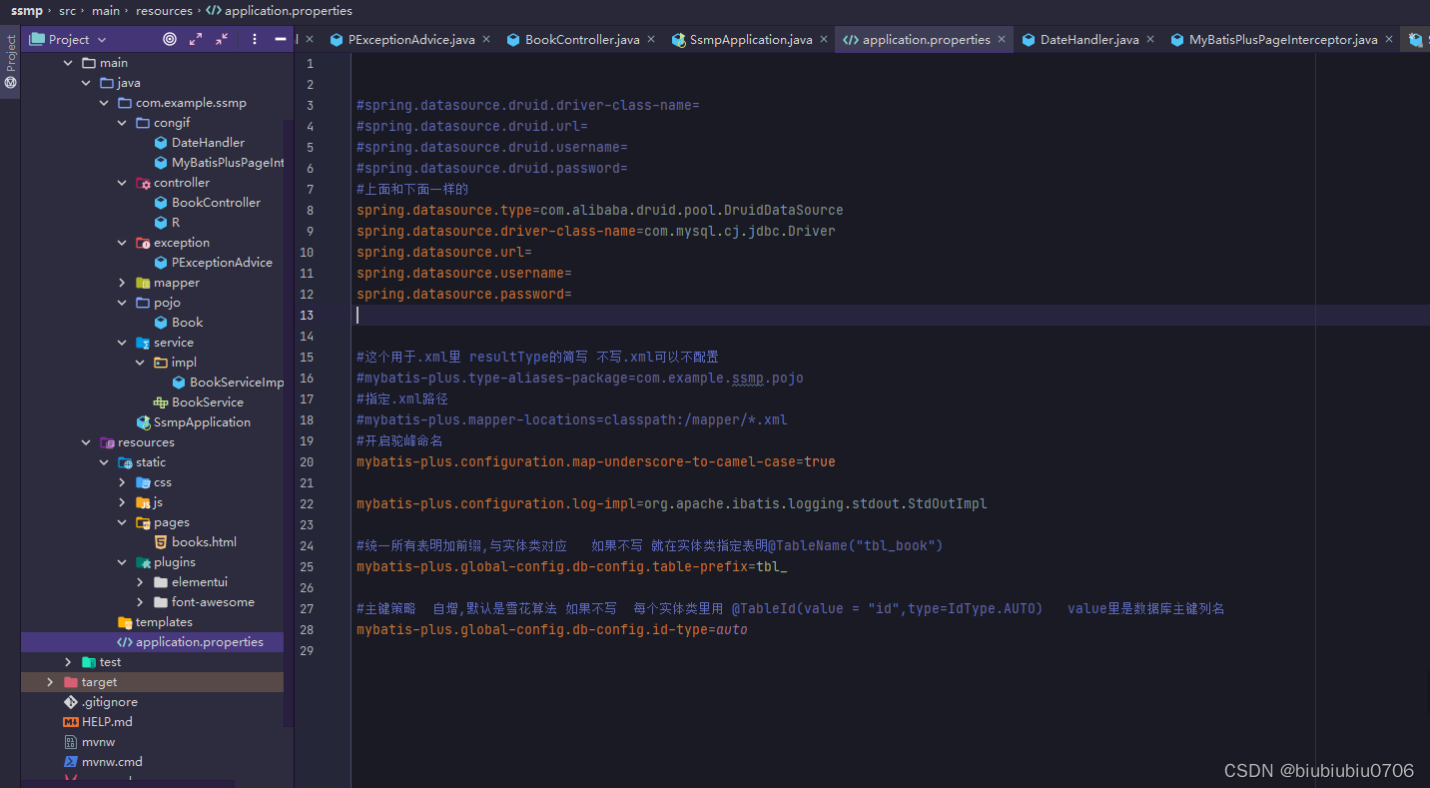Click the src breadcrumb in the navigation bar
1430x788 pixels.
pos(67,11)
